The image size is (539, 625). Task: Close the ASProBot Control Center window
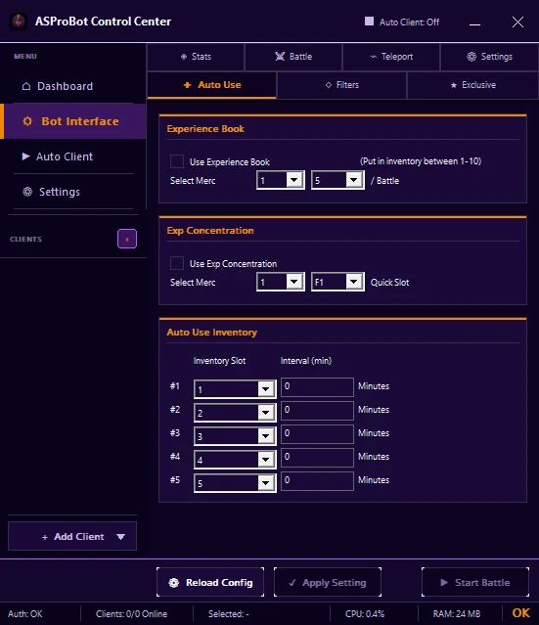click(x=517, y=22)
